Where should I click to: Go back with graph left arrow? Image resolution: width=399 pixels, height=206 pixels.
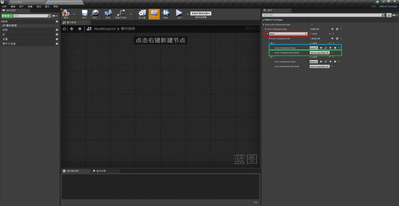(72, 29)
